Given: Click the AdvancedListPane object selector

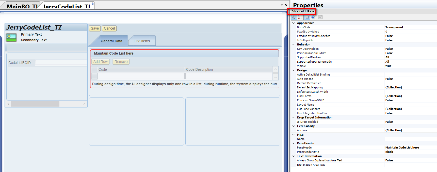Looking at the screenshot, I should pos(303,11).
